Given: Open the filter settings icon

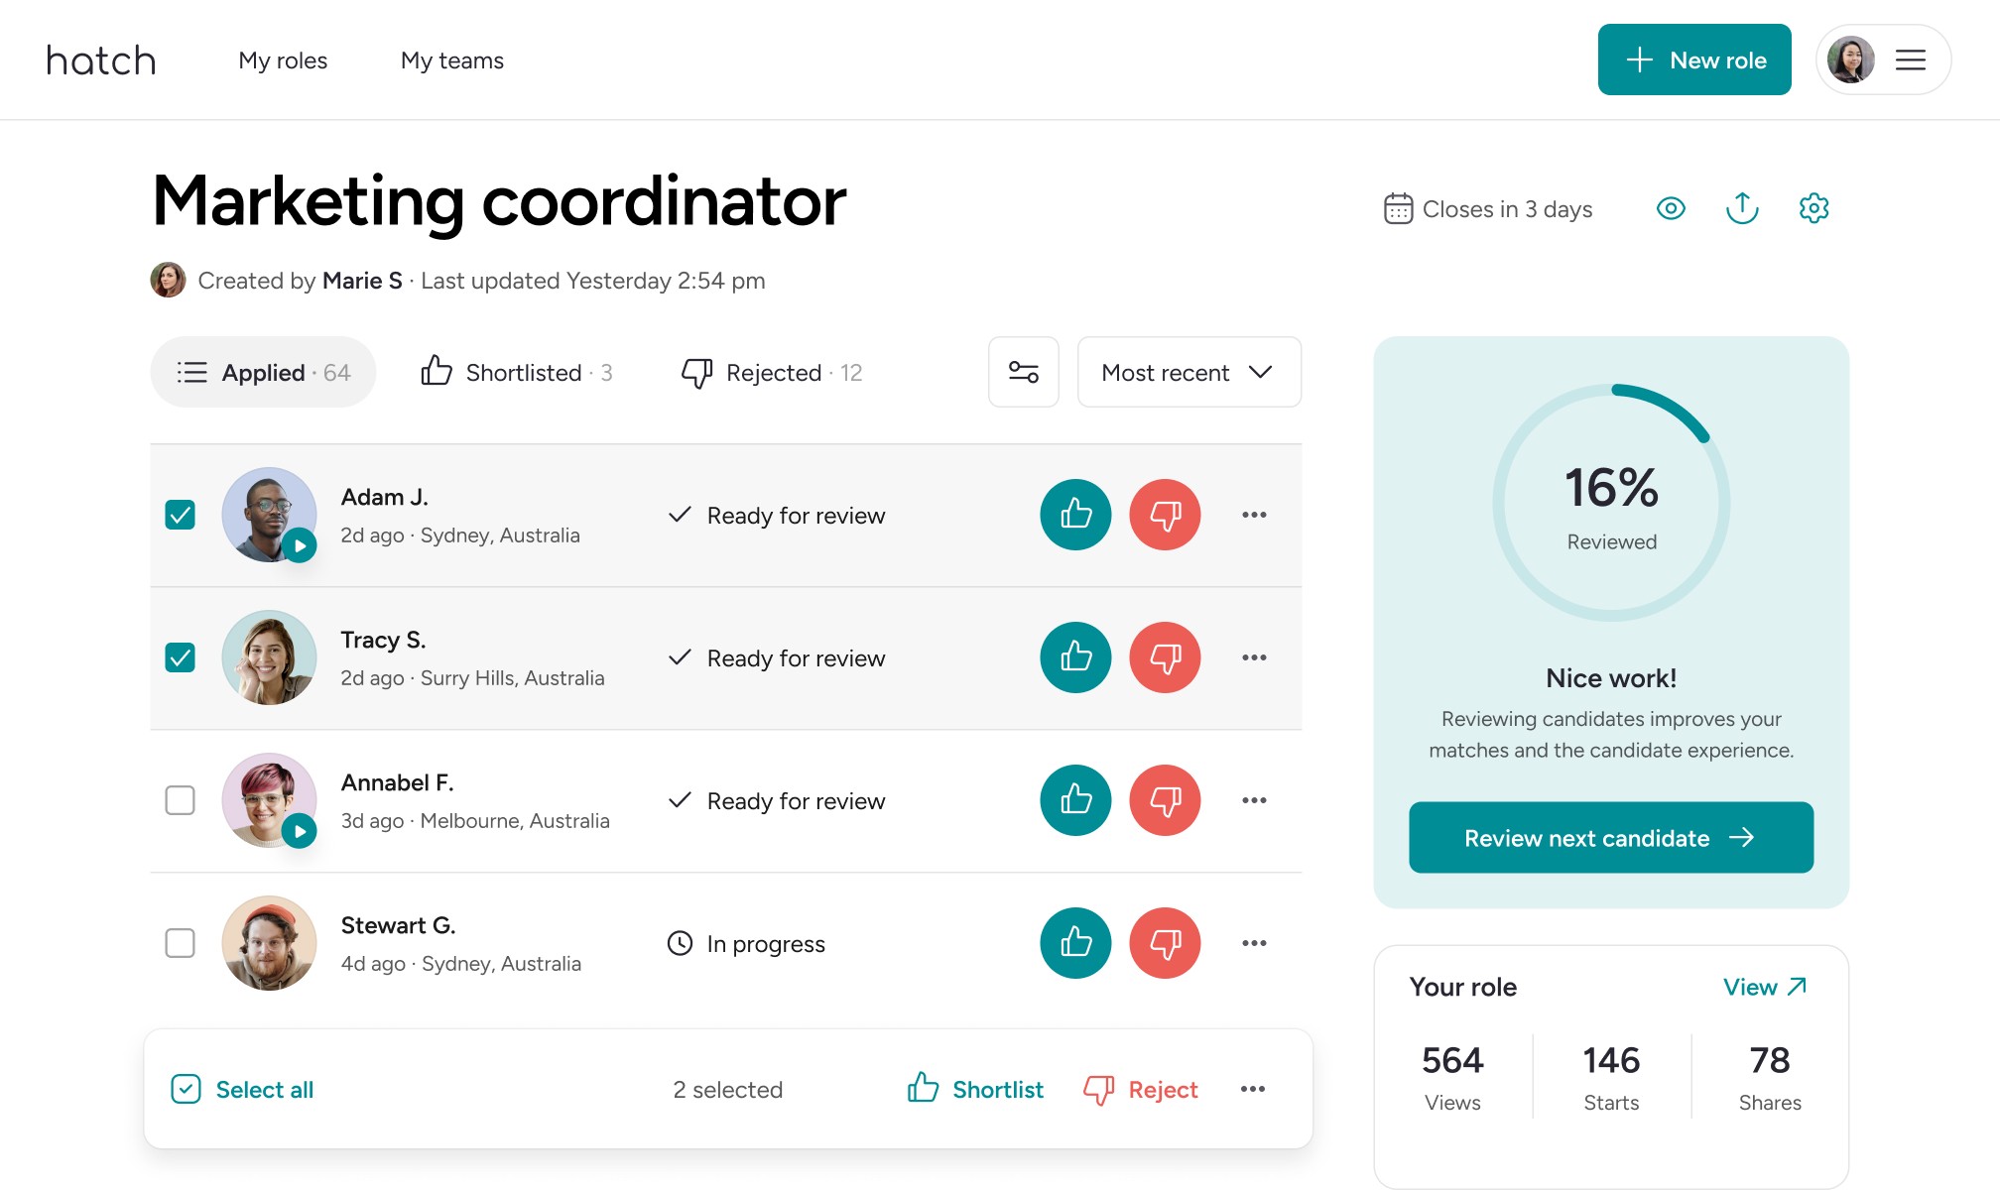Looking at the screenshot, I should pos(1023,372).
